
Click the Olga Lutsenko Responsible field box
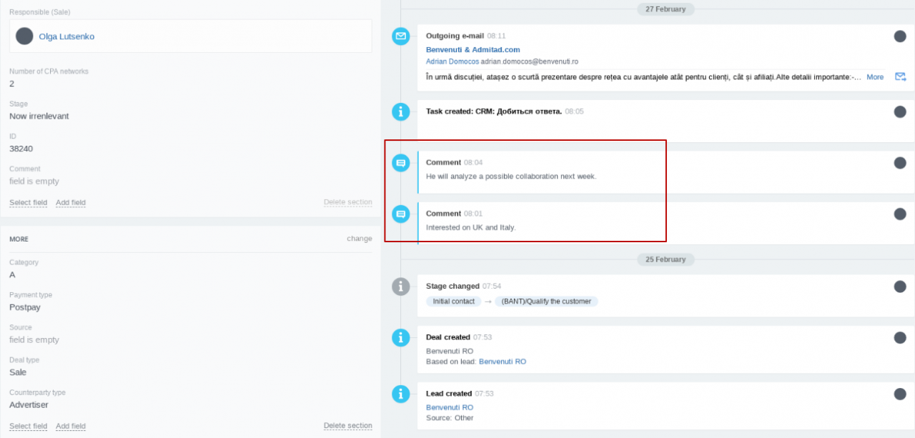tap(191, 36)
